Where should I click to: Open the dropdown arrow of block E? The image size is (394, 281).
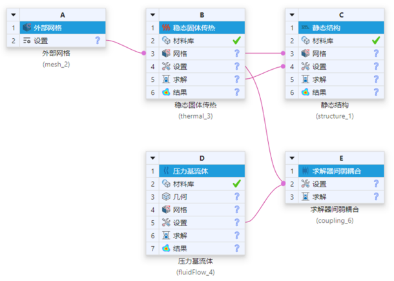292,158
